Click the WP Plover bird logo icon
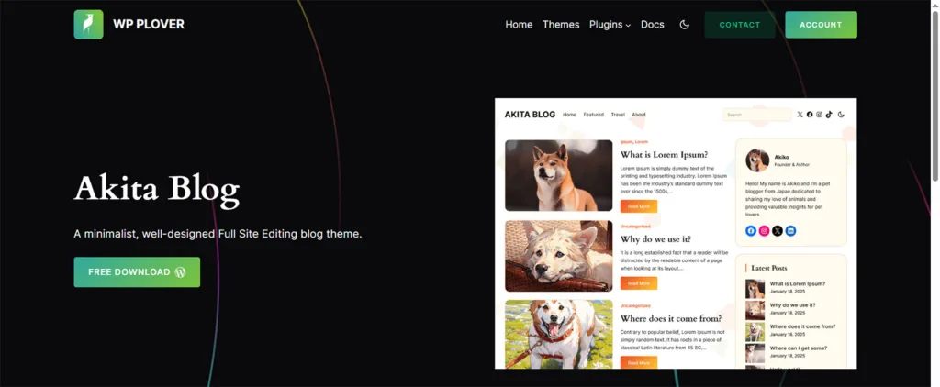The image size is (940, 387). click(x=88, y=25)
